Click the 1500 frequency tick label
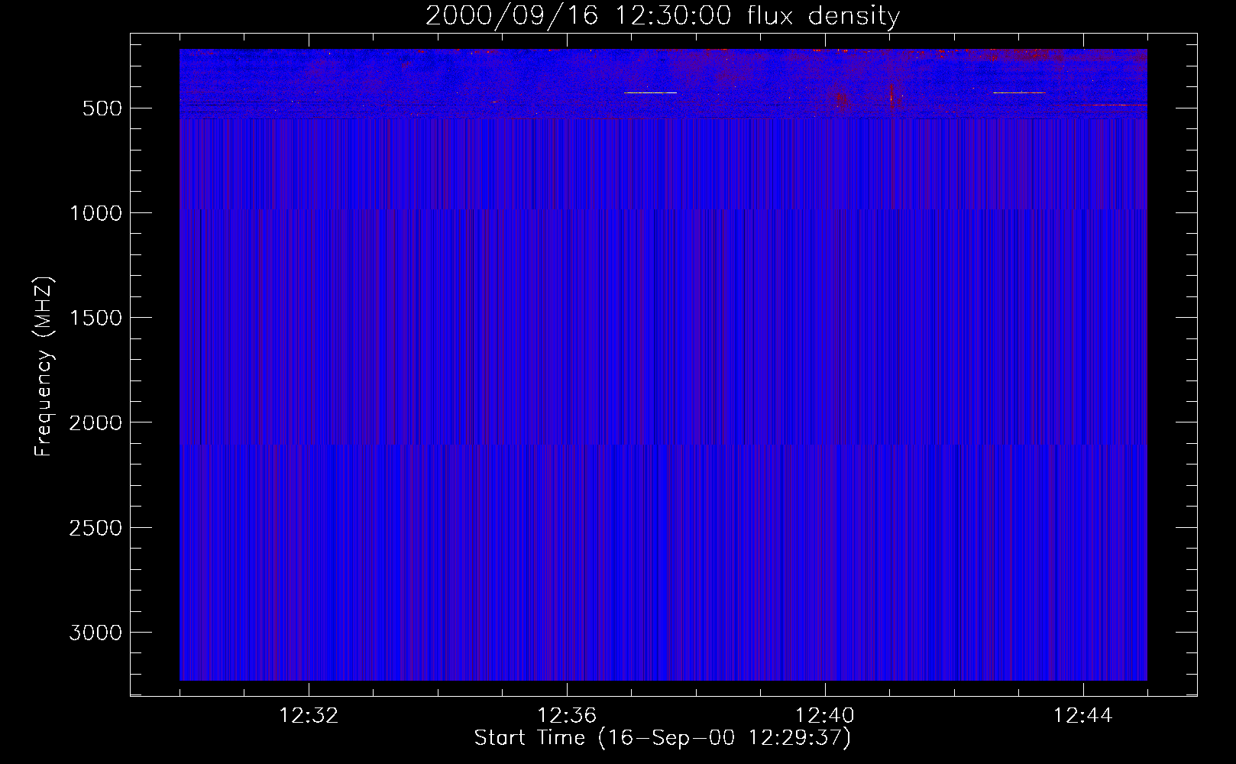The image size is (1236, 764). pos(95,318)
